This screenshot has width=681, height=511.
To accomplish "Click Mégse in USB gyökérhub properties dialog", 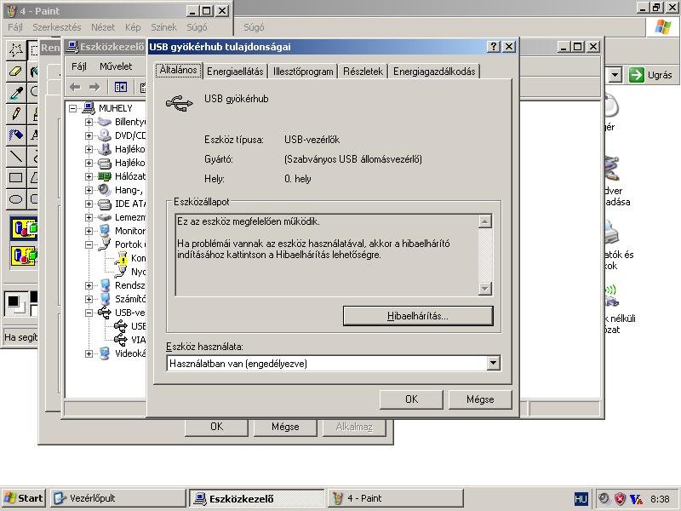I will coord(480,399).
